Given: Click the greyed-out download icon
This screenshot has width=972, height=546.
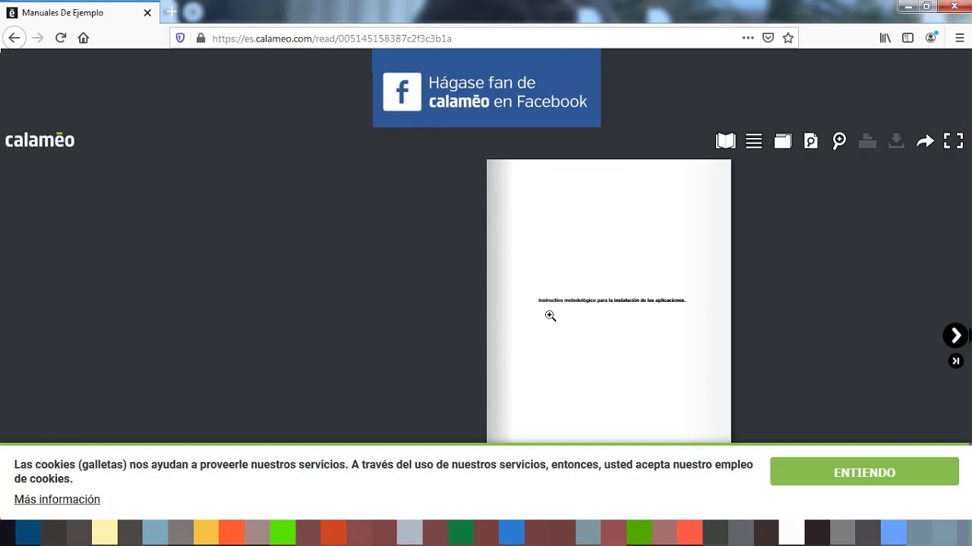Looking at the screenshot, I should [x=896, y=141].
